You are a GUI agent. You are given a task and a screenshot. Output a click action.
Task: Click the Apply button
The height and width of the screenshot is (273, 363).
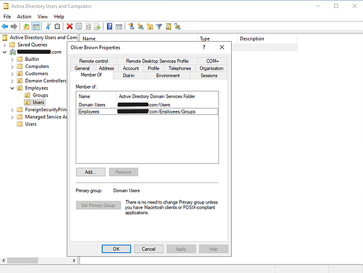[x=181, y=249]
